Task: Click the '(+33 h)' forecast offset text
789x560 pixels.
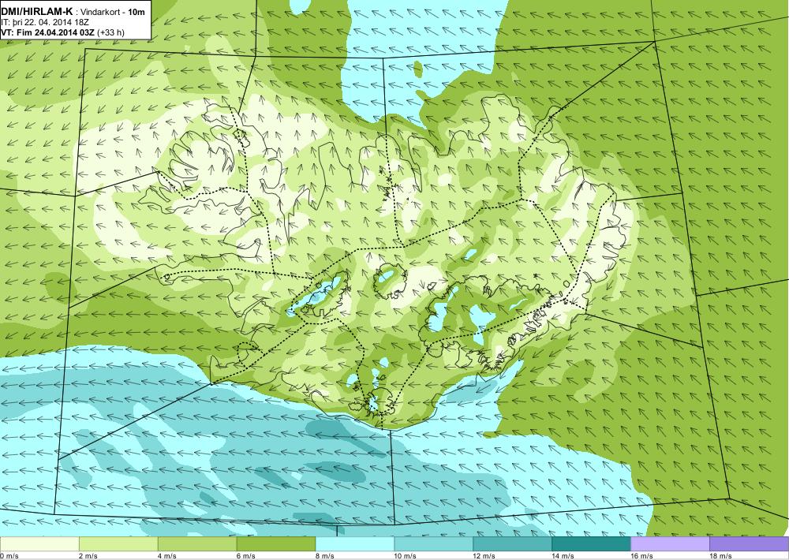Action: 111,32
